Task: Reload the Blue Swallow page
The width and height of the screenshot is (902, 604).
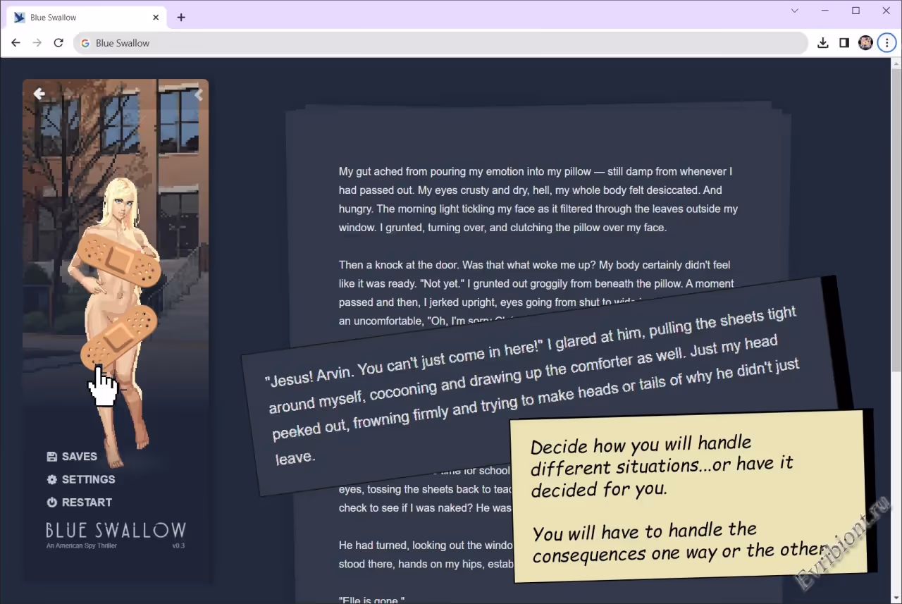Action: tap(58, 43)
